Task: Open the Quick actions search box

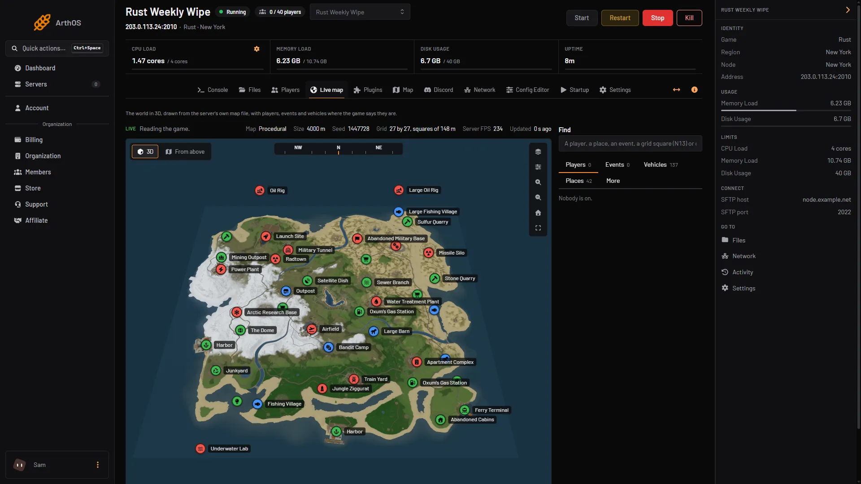Action: point(57,48)
